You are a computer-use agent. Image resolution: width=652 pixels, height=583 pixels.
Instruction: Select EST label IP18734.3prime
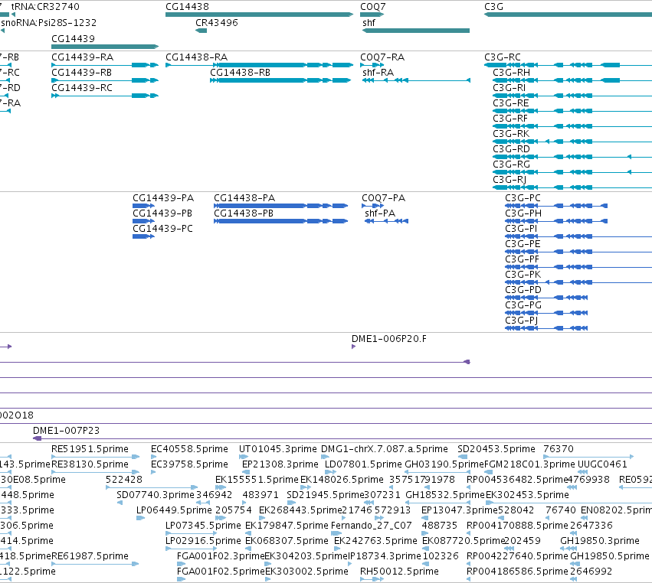(384, 555)
